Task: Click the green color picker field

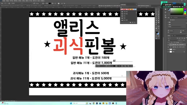Action: click(177, 11)
